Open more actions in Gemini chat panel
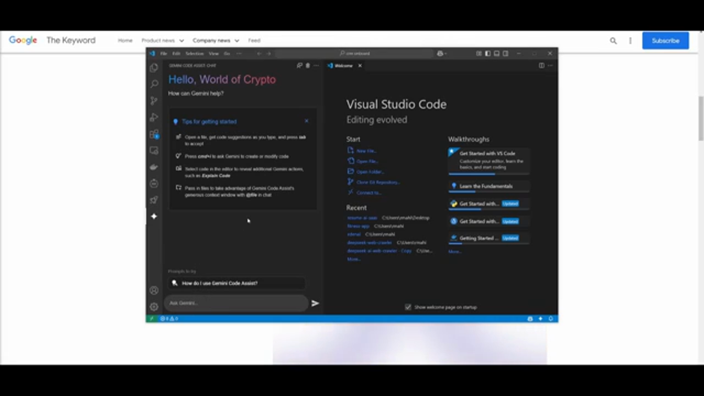 [x=316, y=65]
